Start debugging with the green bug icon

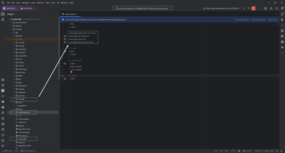point(249,8)
